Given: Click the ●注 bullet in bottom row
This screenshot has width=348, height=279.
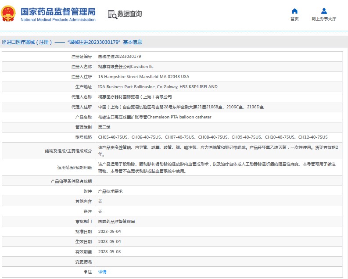Looking at the screenshot, I should click(86, 272).
